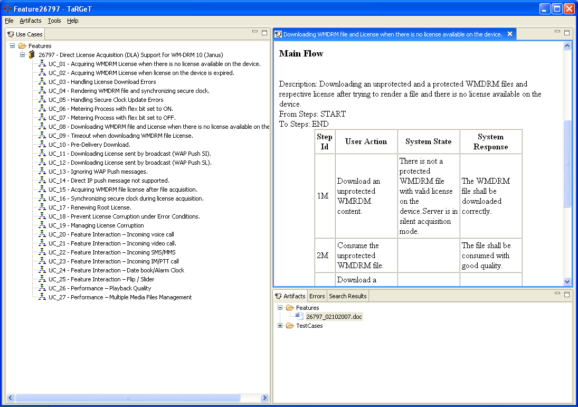Select UC_20 - Feature Interaction – Incoming voice call
This screenshot has width=578, height=407.
click(111, 234)
